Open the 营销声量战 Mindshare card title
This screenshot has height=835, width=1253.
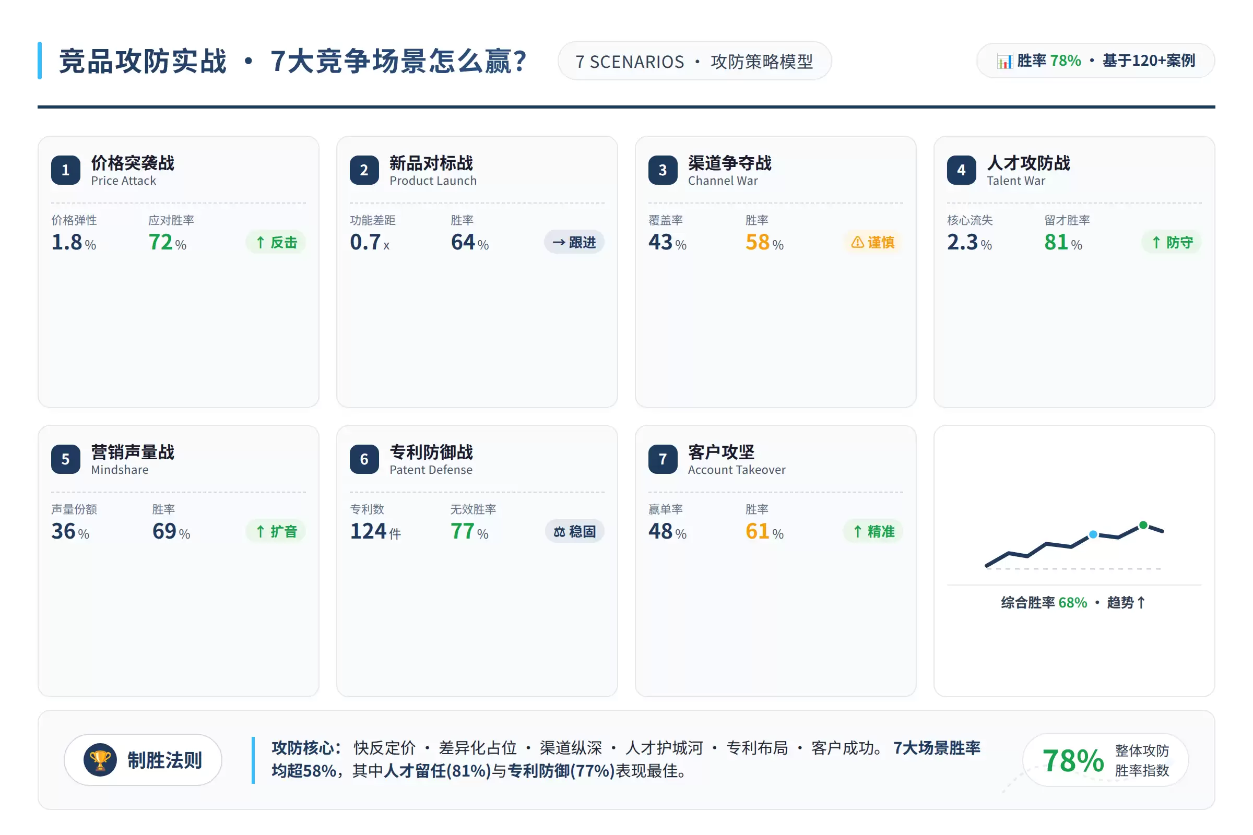(133, 460)
